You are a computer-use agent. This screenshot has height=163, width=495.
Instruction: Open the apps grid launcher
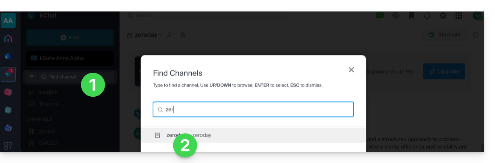459,16
